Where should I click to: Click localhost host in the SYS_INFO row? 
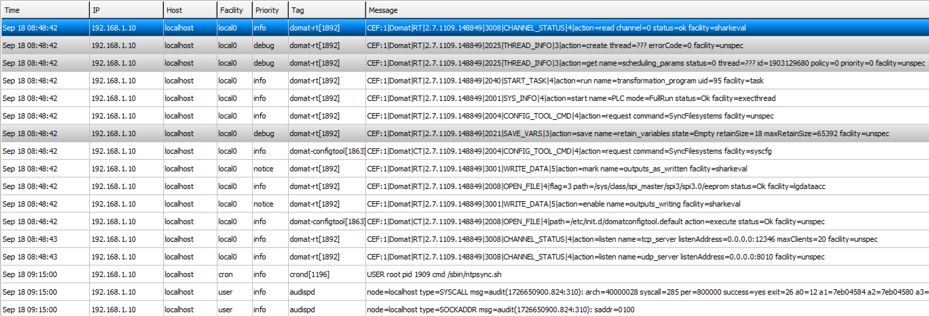pyautogui.click(x=179, y=98)
